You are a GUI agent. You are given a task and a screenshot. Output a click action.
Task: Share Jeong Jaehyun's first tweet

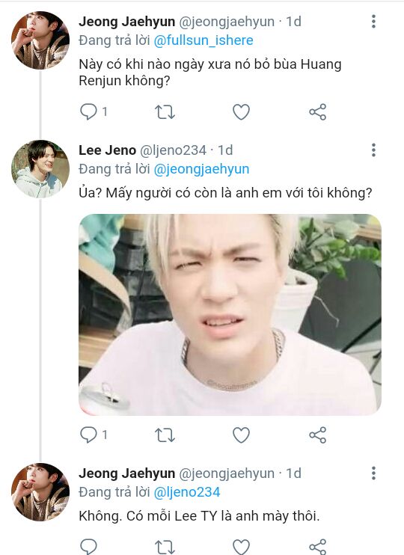[318, 112]
